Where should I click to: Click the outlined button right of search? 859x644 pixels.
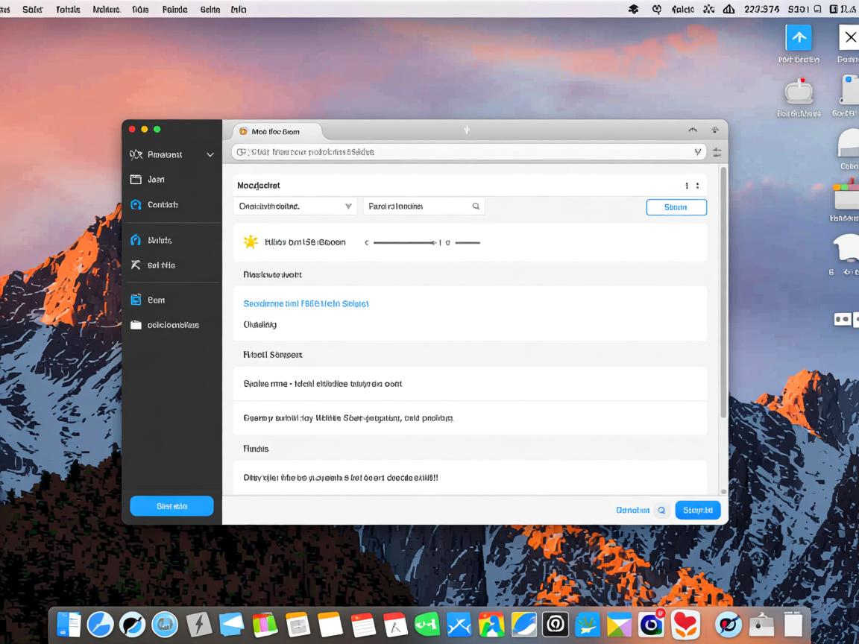676,207
